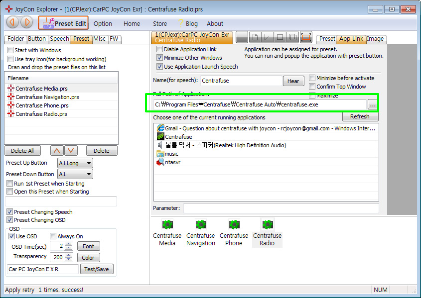Switch to the Folder tab
421x298 pixels.
pos(15,39)
